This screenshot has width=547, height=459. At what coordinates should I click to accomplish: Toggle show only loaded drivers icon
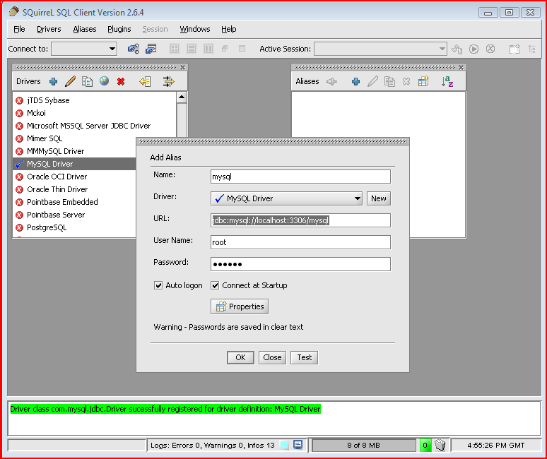pos(168,81)
